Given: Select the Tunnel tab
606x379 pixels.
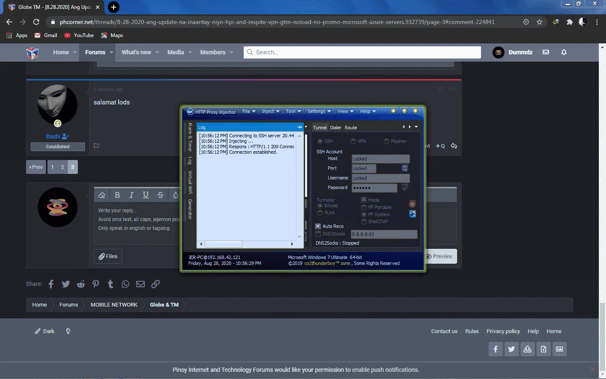Looking at the screenshot, I should click(x=320, y=128).
